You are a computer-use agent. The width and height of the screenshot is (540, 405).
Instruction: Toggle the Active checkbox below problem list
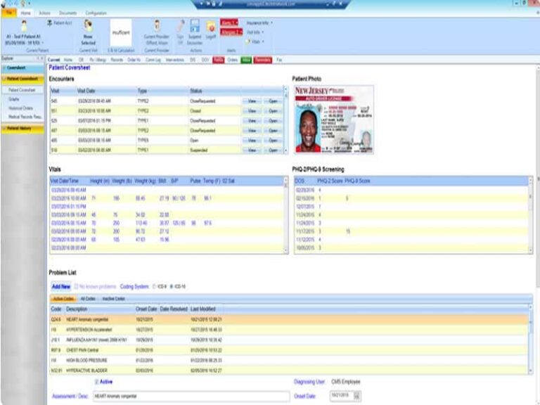click(97, 382)
